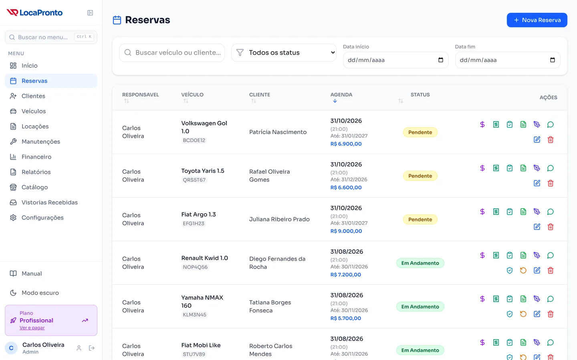577x360 pixels.
Task: Click clipboard checklist icon in Toyota Yaris row
Action: (510, 168)
